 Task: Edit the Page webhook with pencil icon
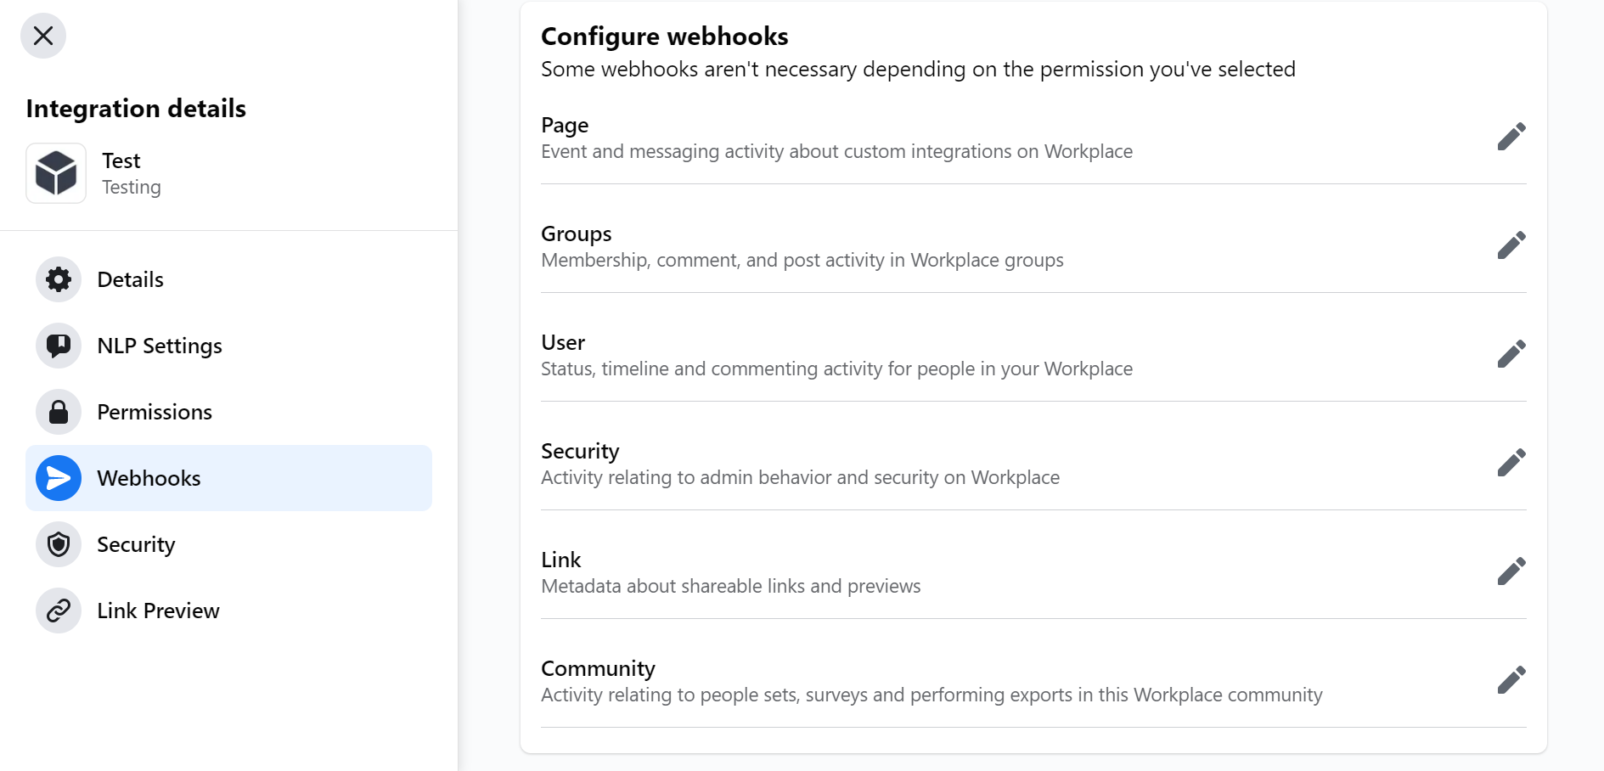click(1511, 136)
